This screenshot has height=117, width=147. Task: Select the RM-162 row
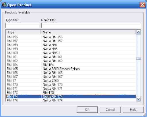pyautogui.click(x=71, y=61)
